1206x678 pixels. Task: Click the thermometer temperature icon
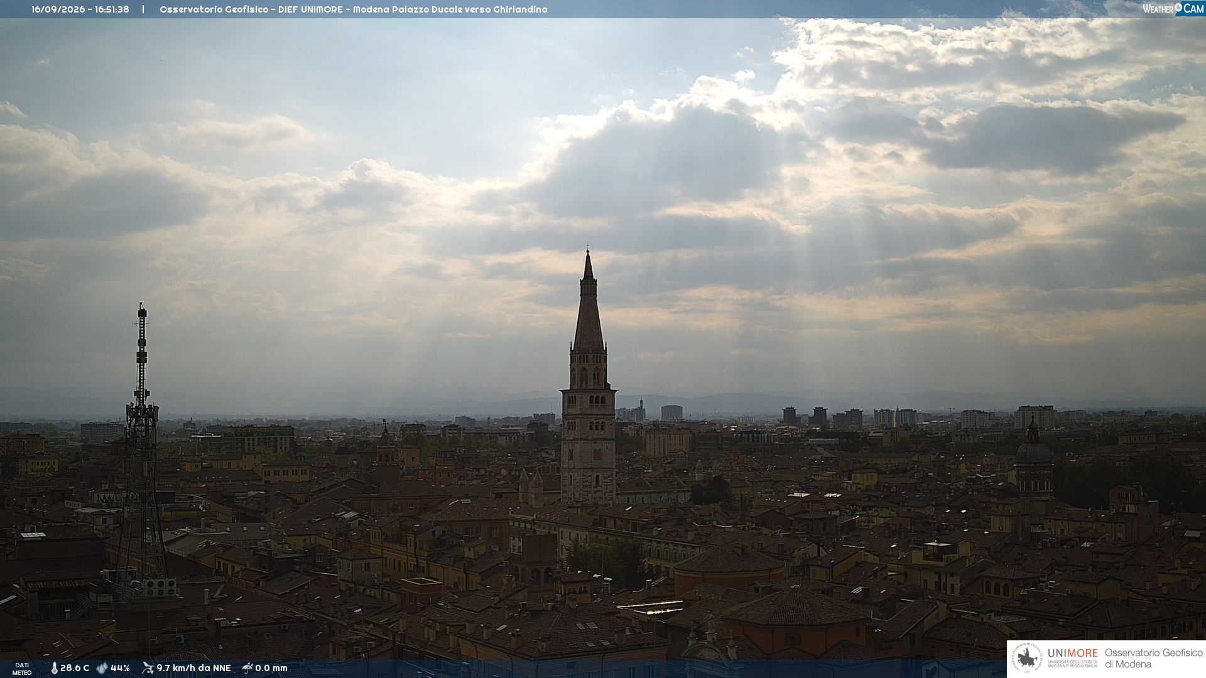[54, 669]
